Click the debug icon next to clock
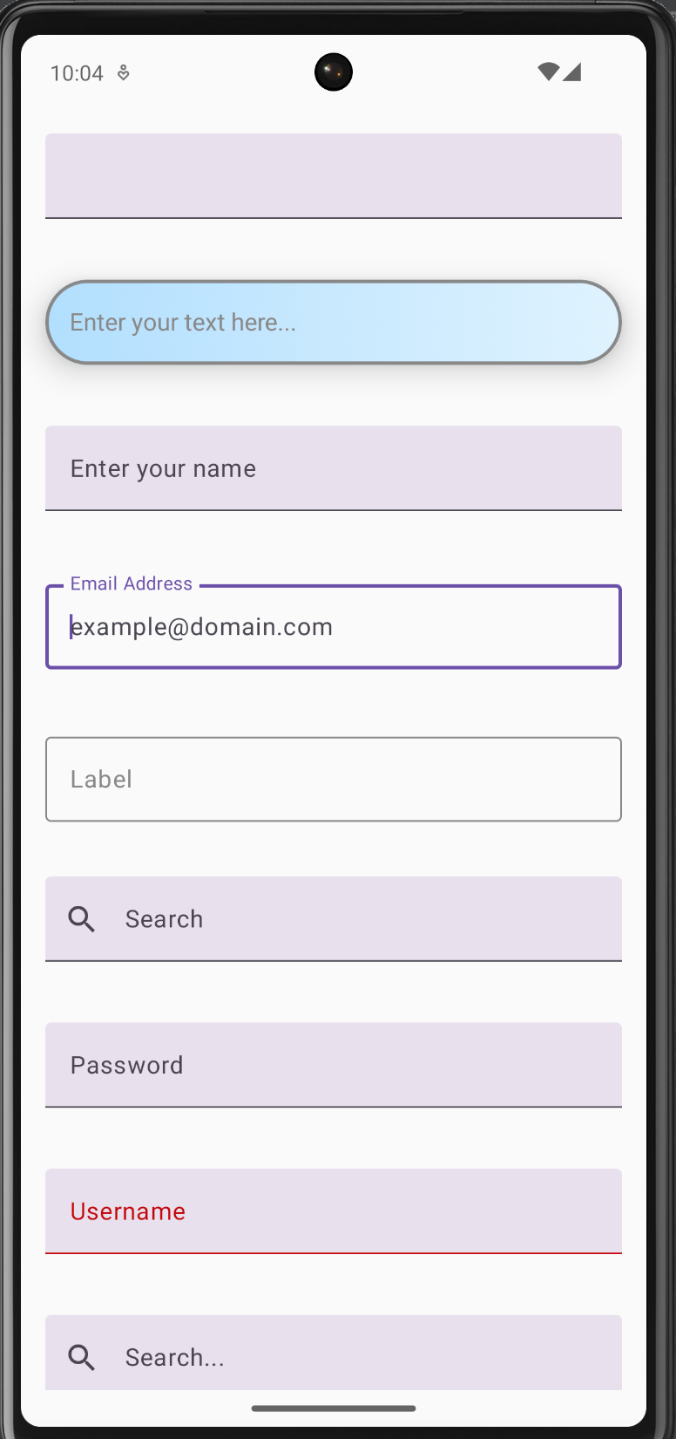Viewport: 676px width, 1439px height. (124, 73)
